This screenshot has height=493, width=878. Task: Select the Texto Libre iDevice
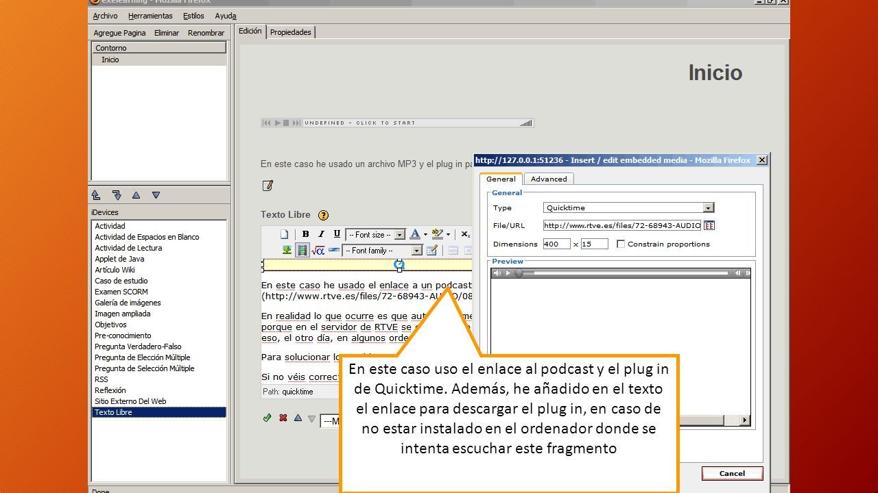click(159, 412)
